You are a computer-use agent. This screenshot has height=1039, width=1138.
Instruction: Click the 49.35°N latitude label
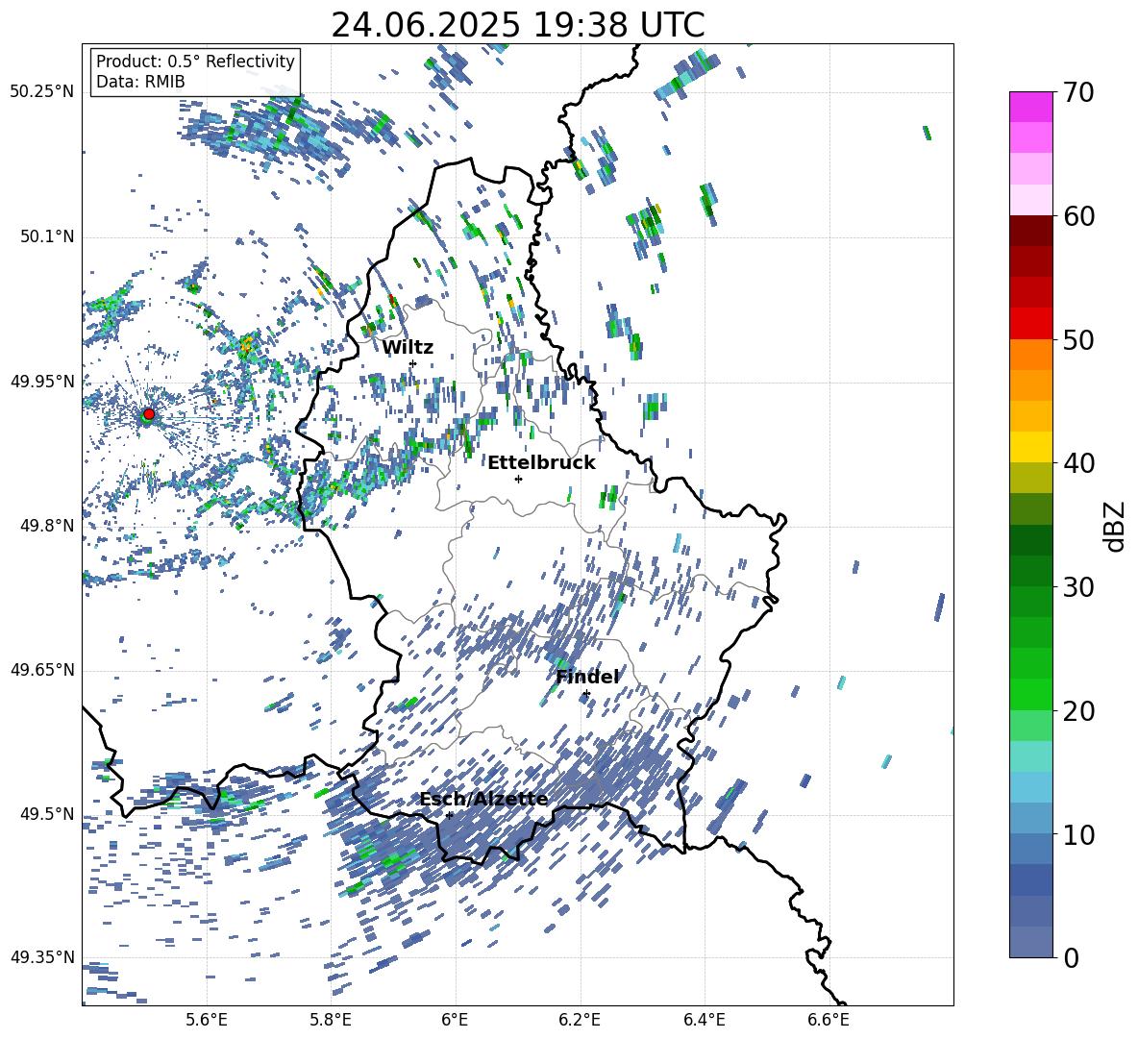[x=42, y=957]
